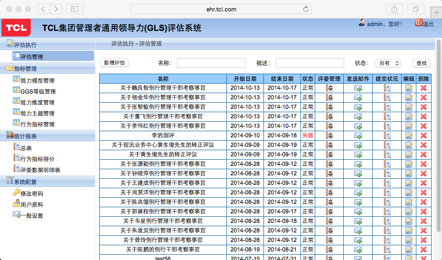Screen dimensions: 442x260
Task: Click the 退出 logout icon
Action: coord(418,23)
